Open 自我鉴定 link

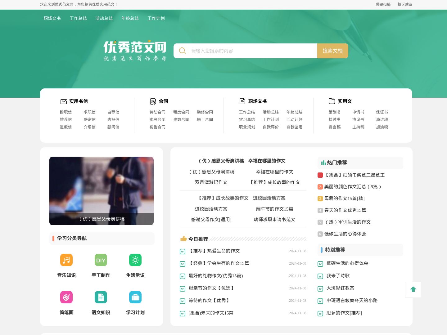[295, 127]
